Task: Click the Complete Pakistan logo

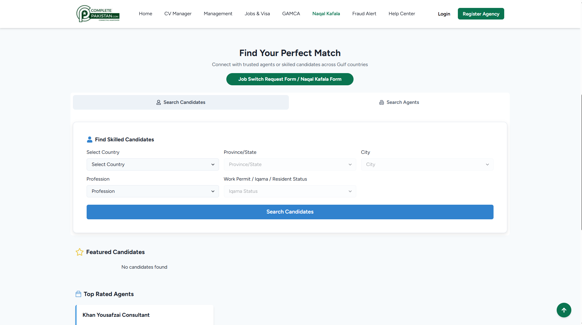Action: pos(98,14)
